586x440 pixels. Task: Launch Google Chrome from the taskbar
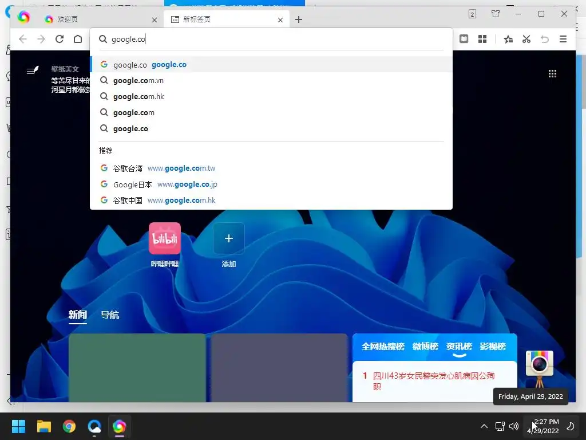[x=69, y=426]
